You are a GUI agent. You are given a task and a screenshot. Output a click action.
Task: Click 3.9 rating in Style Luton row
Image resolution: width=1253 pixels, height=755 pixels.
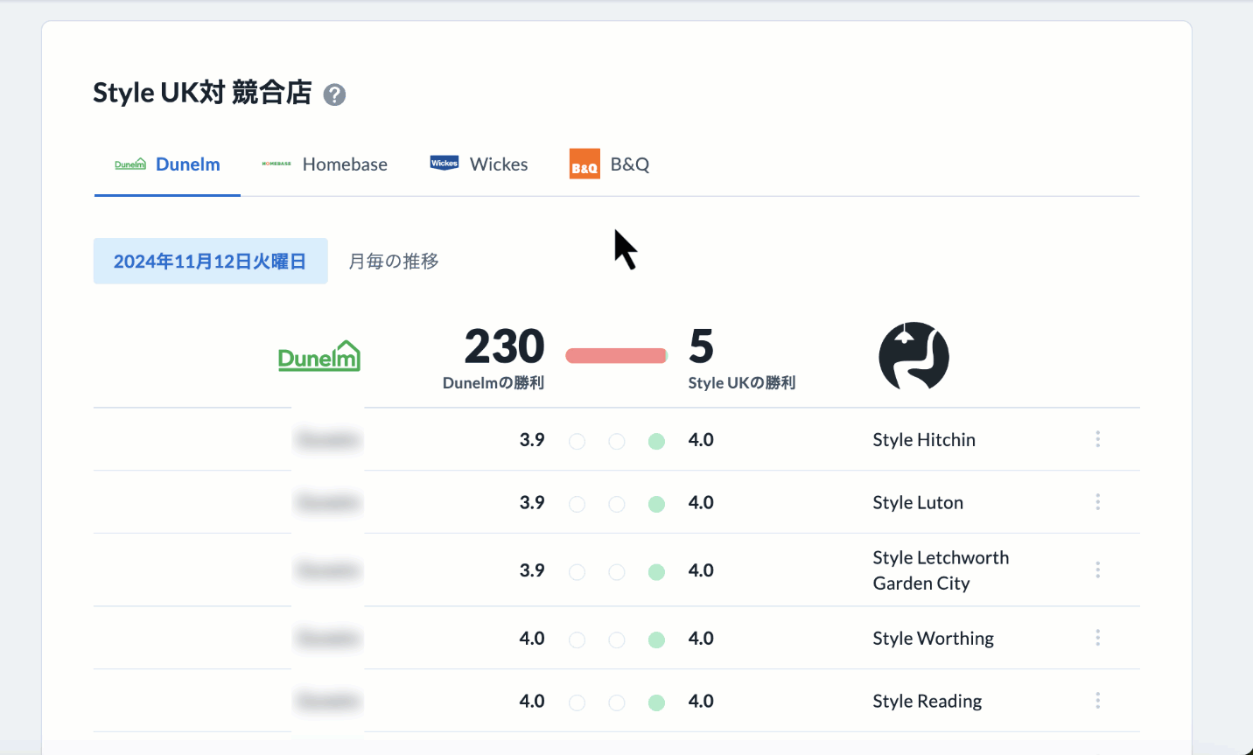point(532,502)
